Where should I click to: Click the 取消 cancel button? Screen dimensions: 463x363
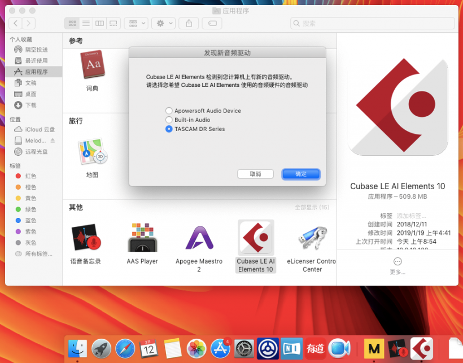255,174
